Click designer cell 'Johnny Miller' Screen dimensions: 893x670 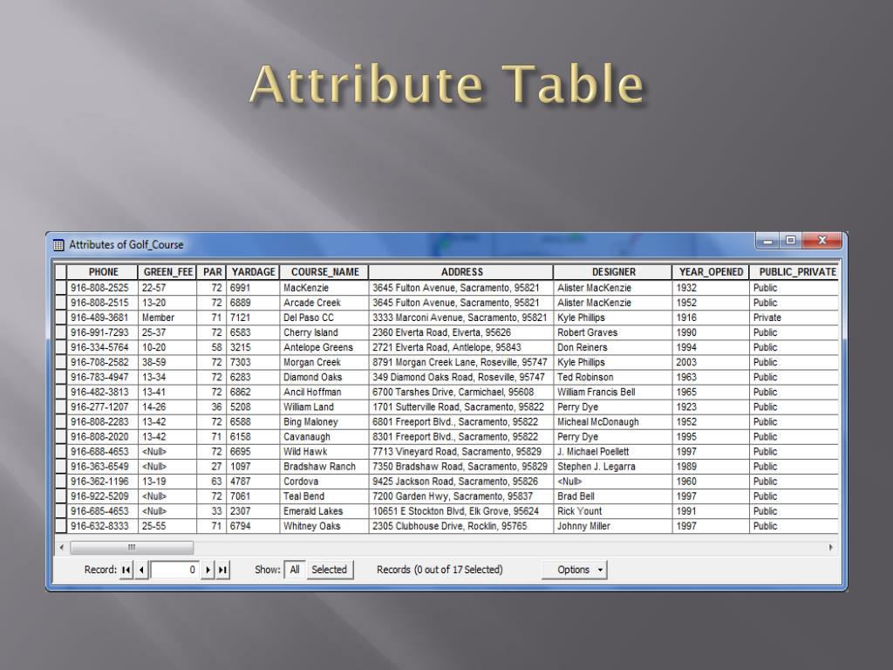tap(613, 526)
